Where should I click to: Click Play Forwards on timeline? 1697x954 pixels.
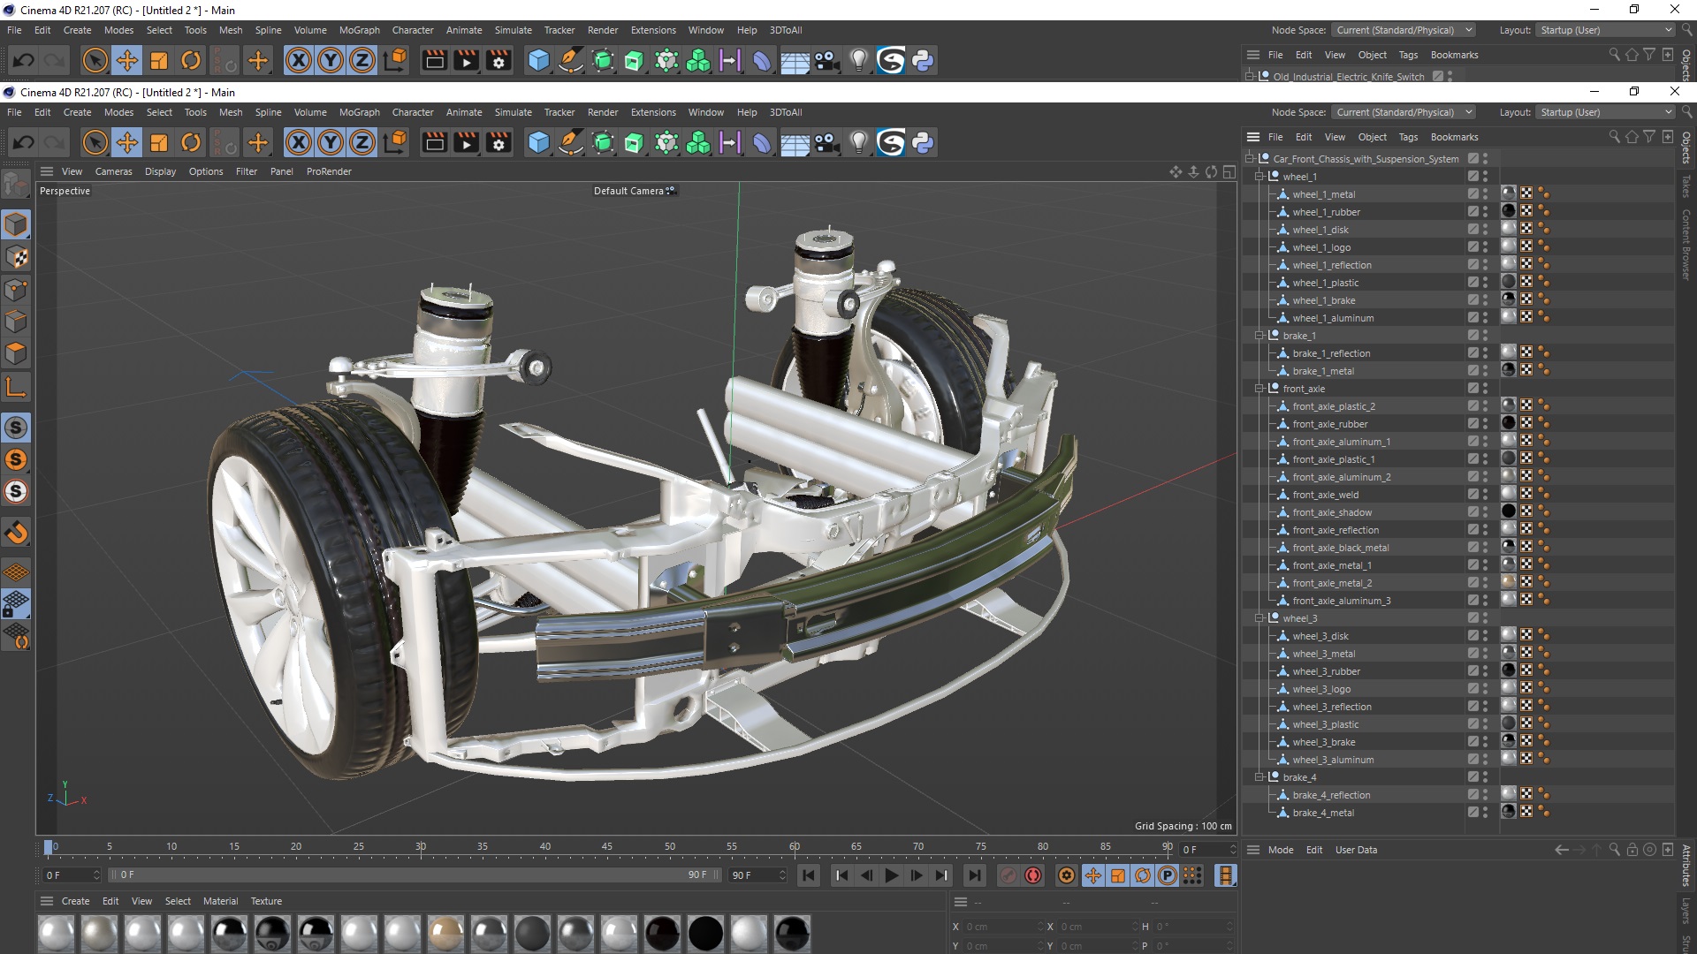tap(891, 875)
